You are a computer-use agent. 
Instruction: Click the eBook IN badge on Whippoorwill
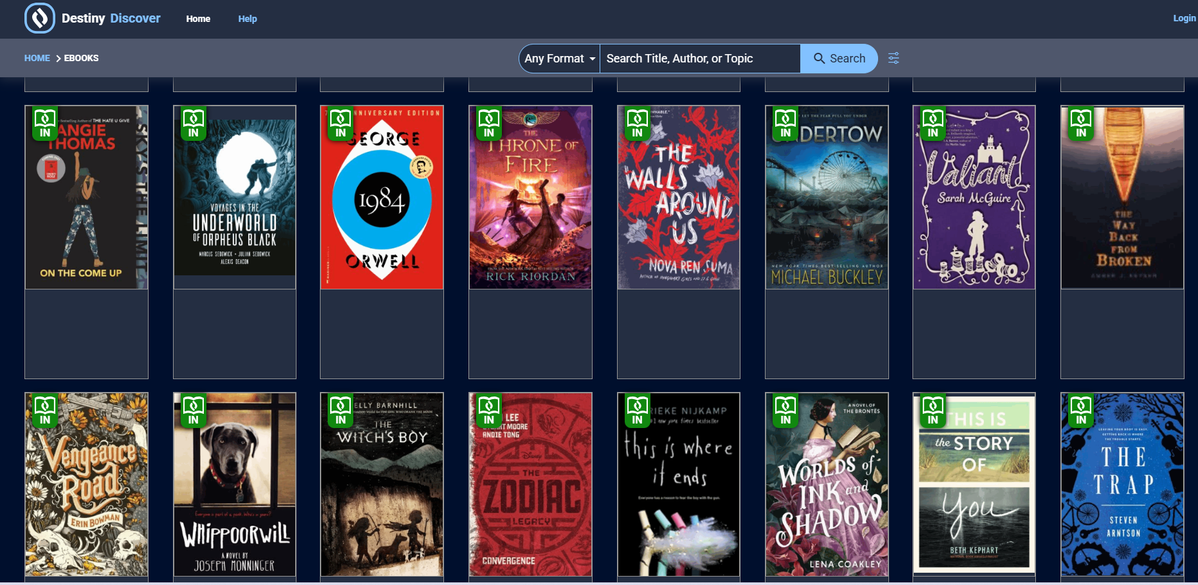tap(193, 410)
